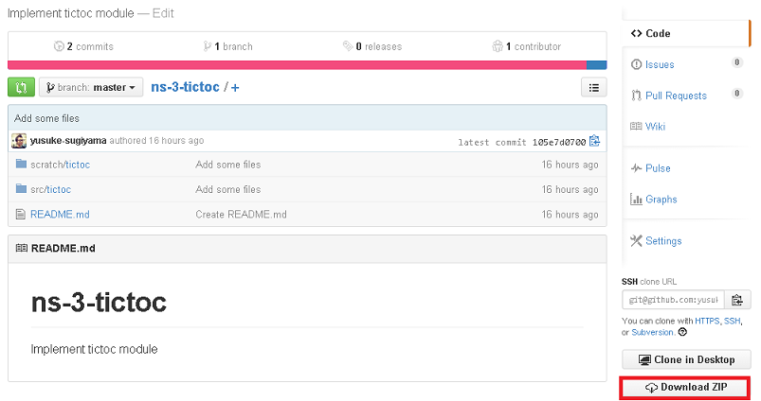Open commit hash 105e7d0700
Screen dimensions: 761x401
pyautogui.click(x=559, y=143)
